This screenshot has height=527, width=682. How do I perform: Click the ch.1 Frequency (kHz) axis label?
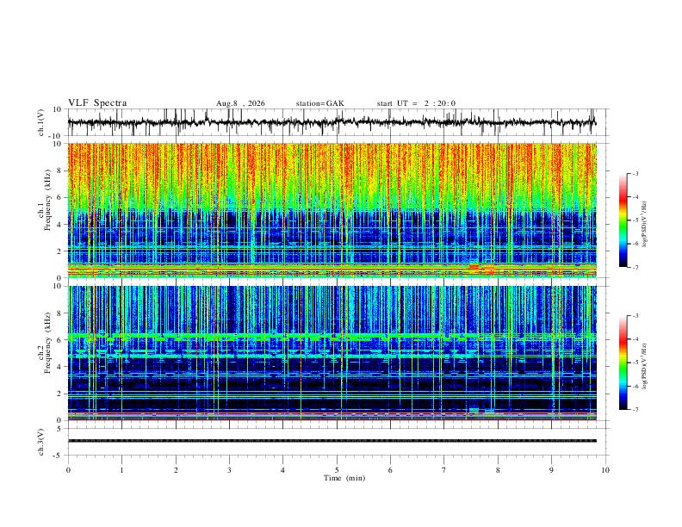click(45, 210)
